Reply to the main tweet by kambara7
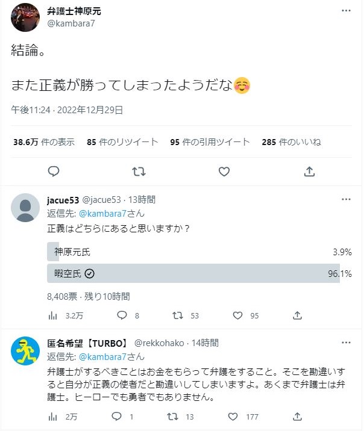Image resolution: width=364 pixels, height=431 pixels. pyautogui.click(x=54, y=172)
